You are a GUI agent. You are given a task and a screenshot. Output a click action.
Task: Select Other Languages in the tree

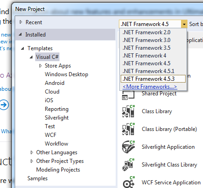tap(57, 152)
